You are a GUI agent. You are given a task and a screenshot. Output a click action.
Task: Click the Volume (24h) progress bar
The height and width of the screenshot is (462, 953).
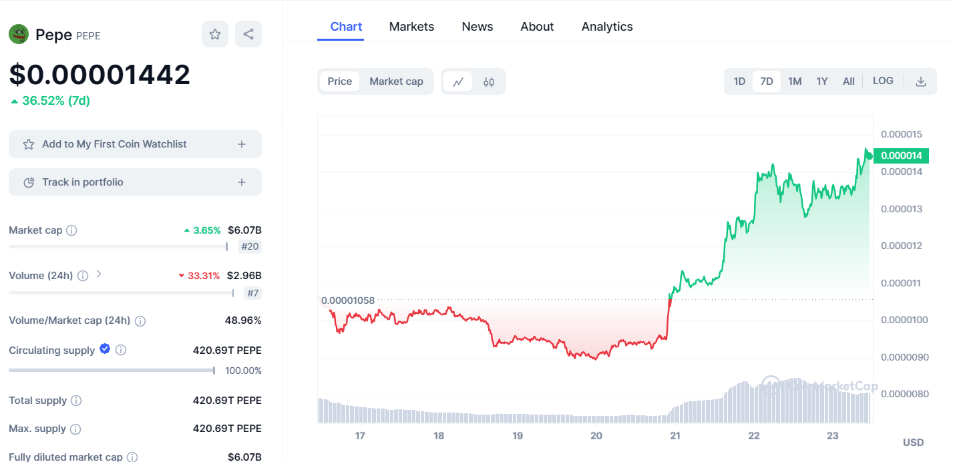tap(122, 293)
